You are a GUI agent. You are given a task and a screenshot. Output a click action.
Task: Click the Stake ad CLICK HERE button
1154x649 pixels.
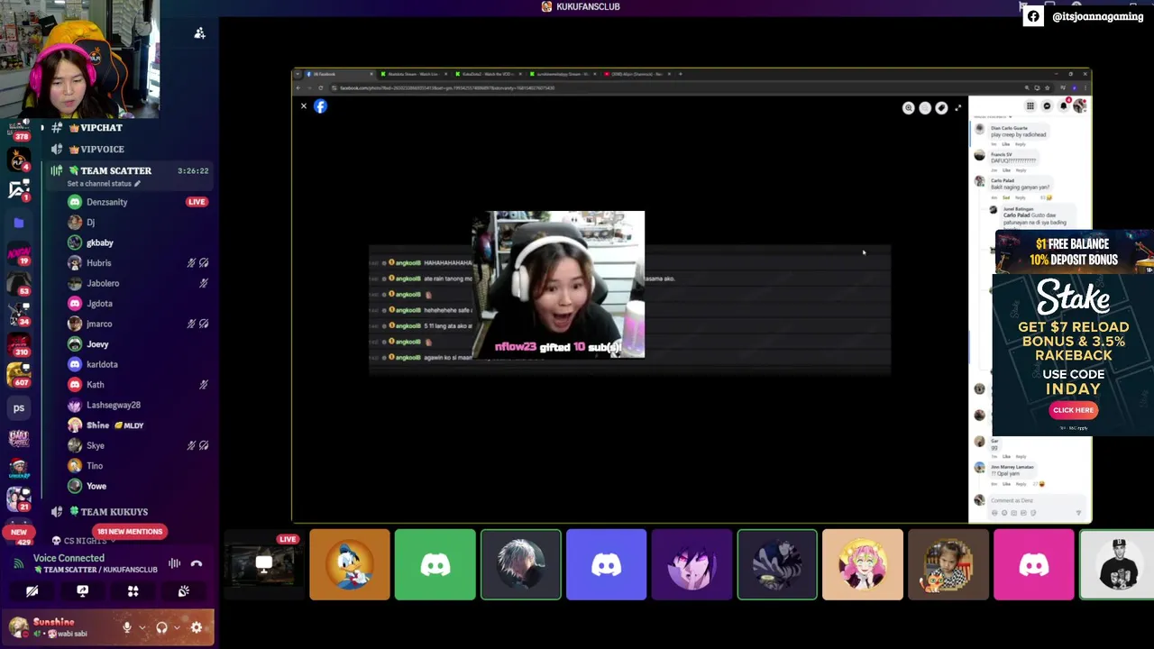[x=1073, y=410]
